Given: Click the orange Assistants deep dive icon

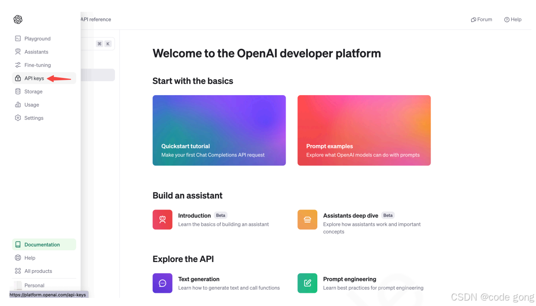Looking at the screenshot, I should (x=307, y=220).
